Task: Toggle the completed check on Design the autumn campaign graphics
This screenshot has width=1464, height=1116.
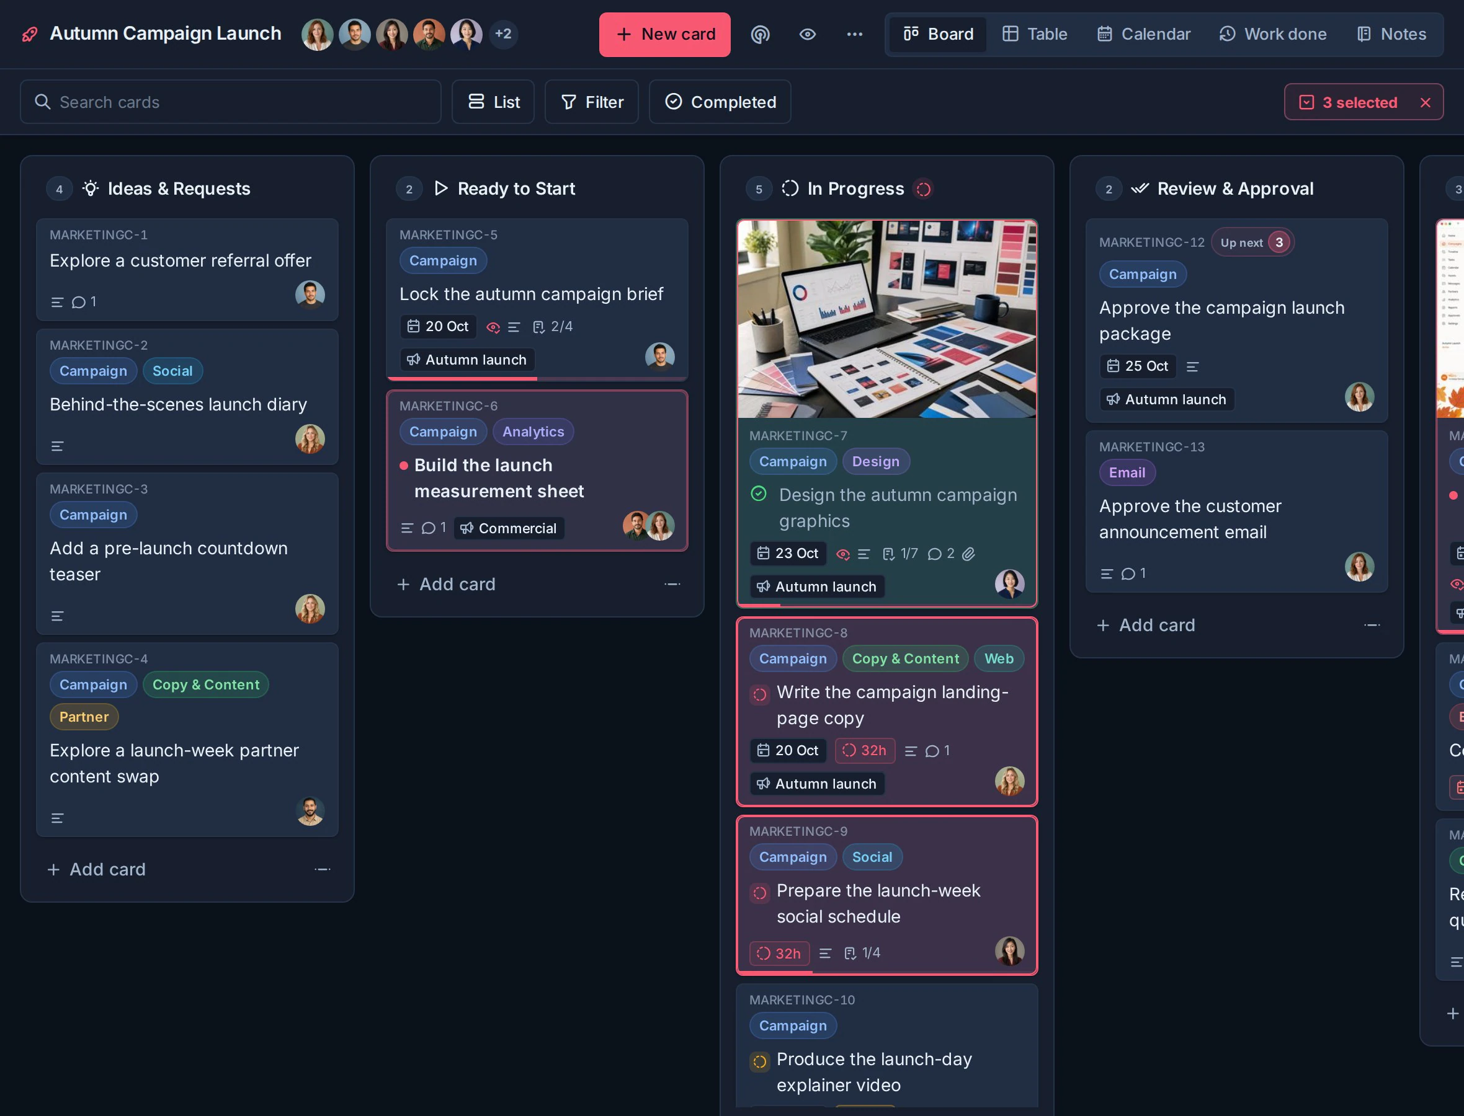Action: pyautogui.click(x=759, y=494)
